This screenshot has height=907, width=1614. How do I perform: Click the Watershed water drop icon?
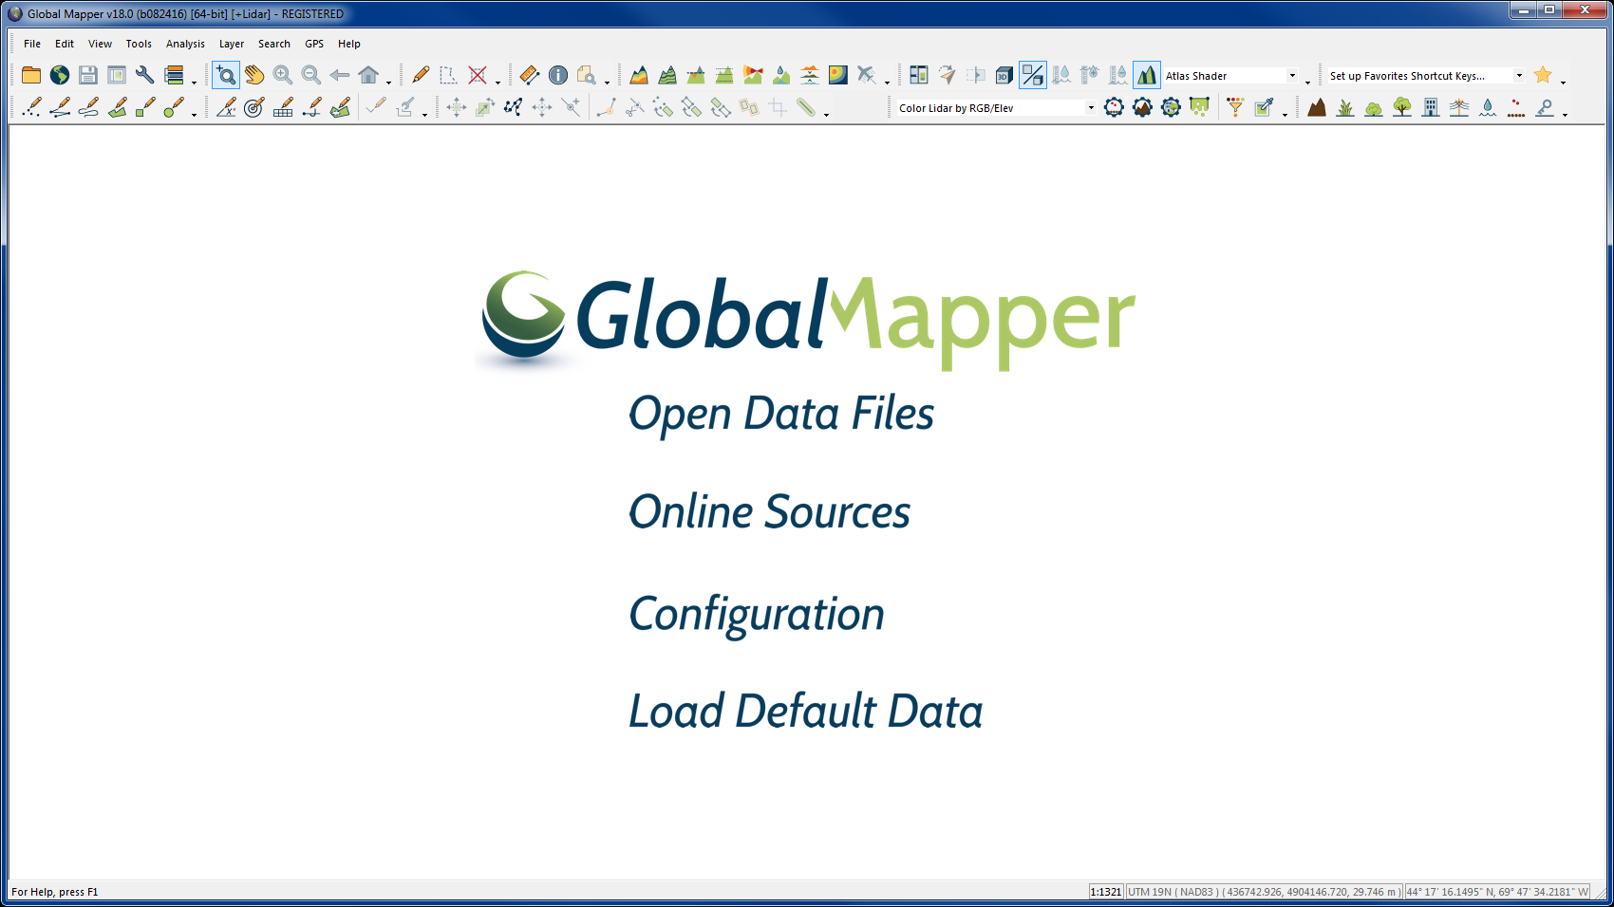click(781, 75)
